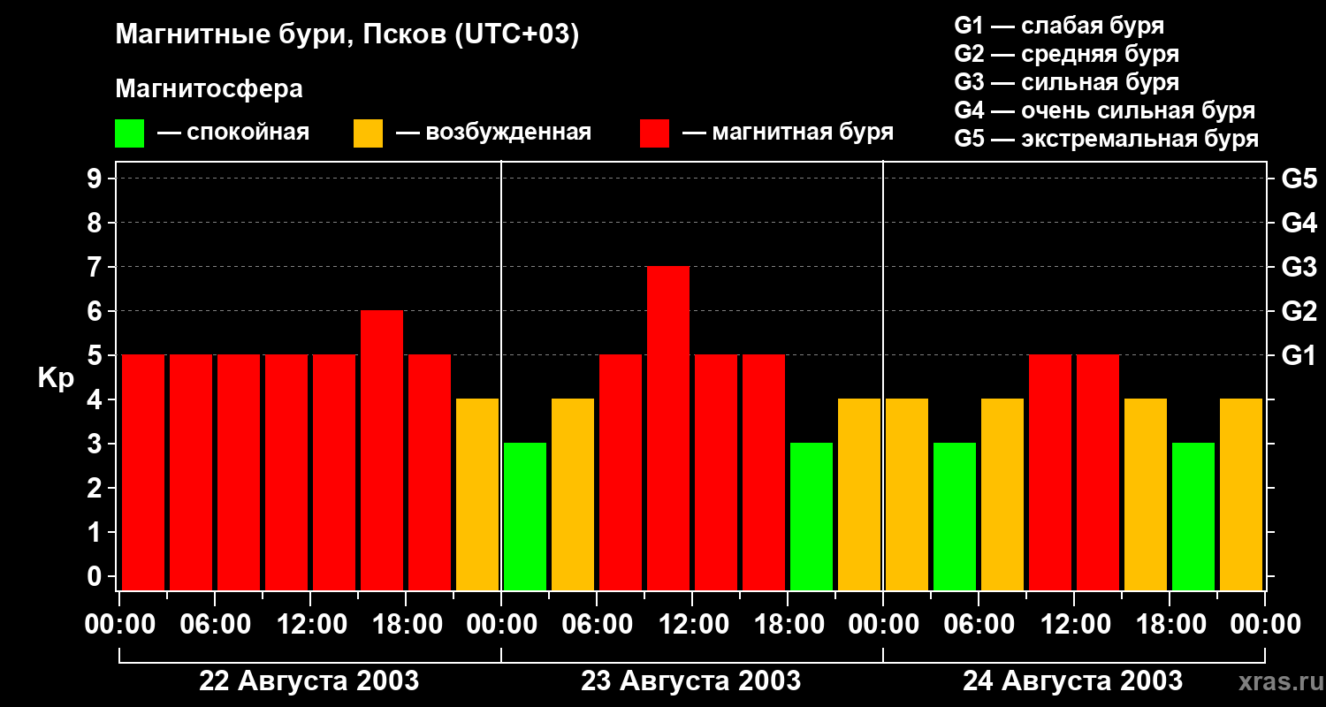The height and width of the screenshot is (707, 1326).
Task: Click the G5 label on the right axis
Action: click(x=1299, y=179)
